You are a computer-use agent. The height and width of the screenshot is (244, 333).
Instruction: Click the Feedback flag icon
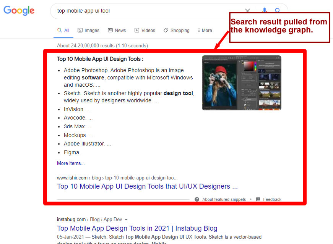[258, 199]
